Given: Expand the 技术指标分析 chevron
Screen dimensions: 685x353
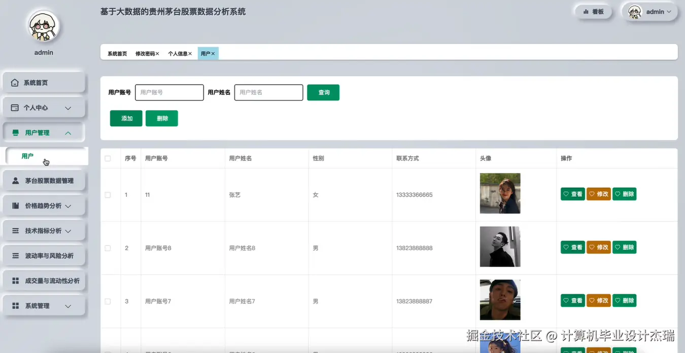Looking at the screenshot, I should tap(68, 231).
